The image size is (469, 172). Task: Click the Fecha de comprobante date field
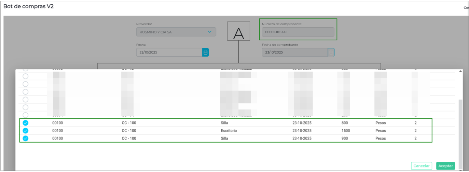[x=294, y=53]
